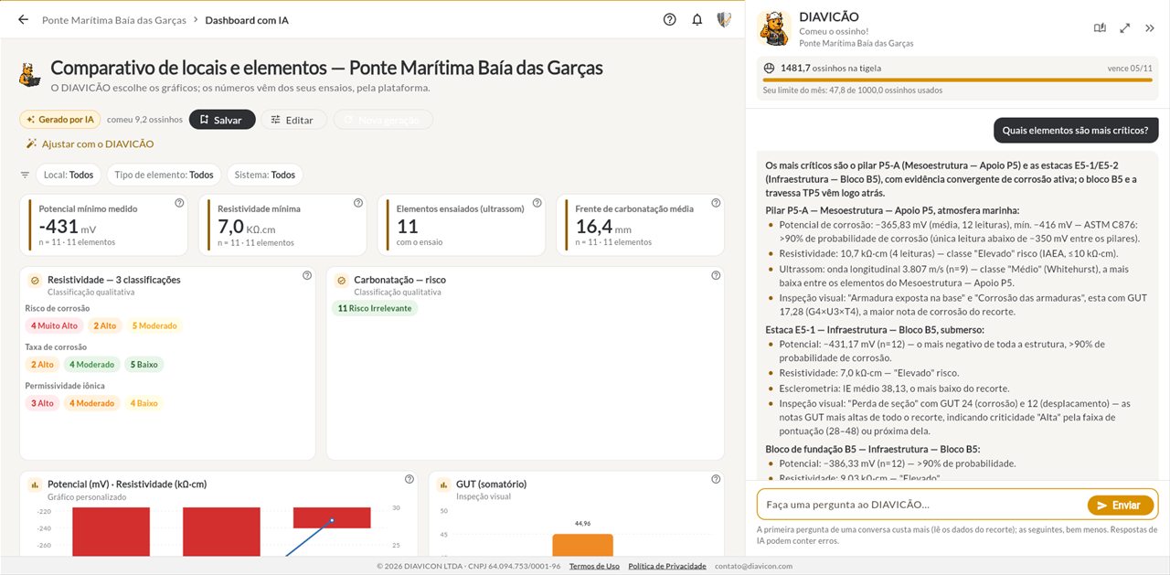Click the chart icon of GUT somatório card
Viewport: 1170px width, 575px height.
[x=443, y=484]
